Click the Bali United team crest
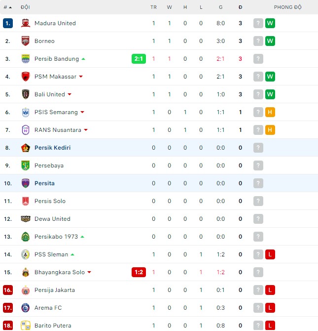The image size is (318, 331). 26,94
